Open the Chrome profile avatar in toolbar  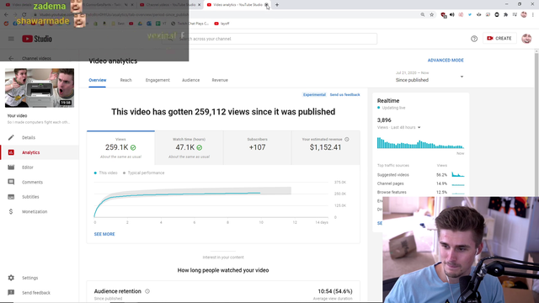tap(524, 15)
